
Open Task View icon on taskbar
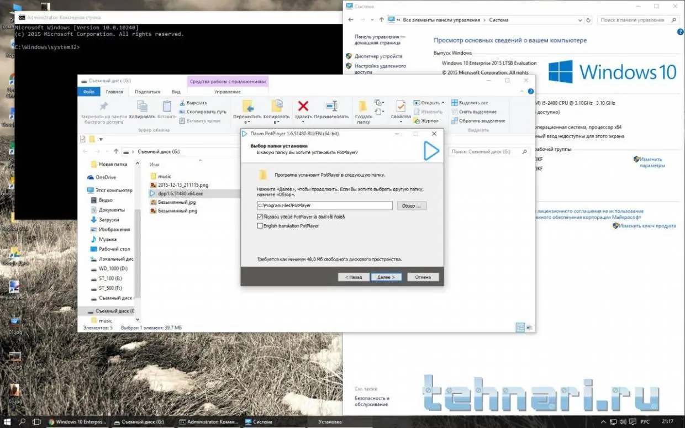click(38, 422)
